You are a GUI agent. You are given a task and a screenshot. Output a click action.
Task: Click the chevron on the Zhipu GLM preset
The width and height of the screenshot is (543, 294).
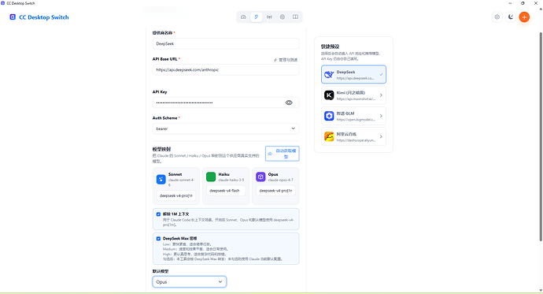[381, 116]
